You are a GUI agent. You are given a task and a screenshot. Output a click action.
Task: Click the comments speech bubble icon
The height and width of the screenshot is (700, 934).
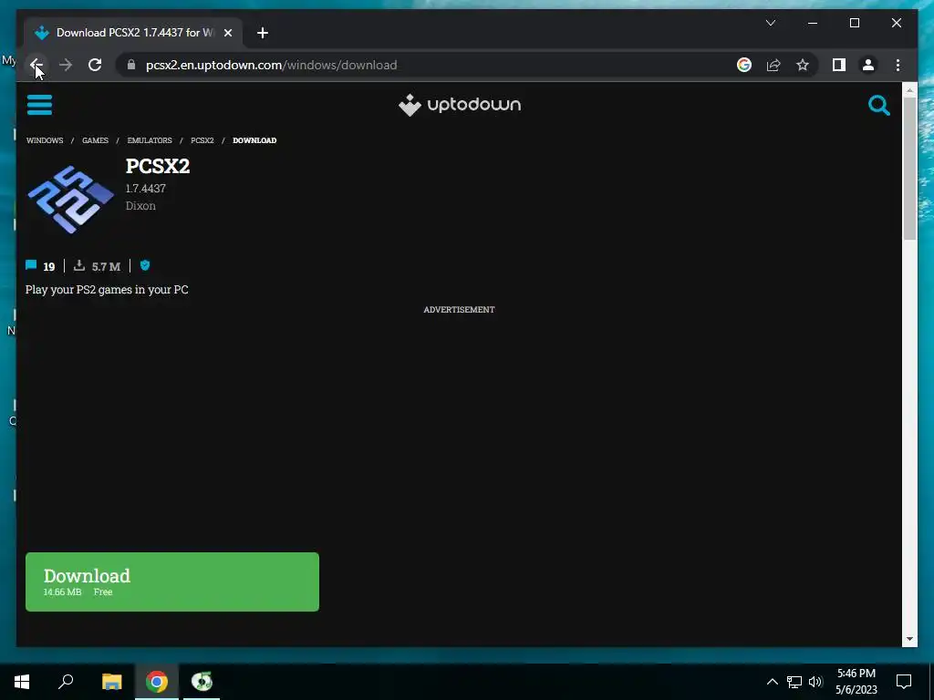tap(31, 265)
